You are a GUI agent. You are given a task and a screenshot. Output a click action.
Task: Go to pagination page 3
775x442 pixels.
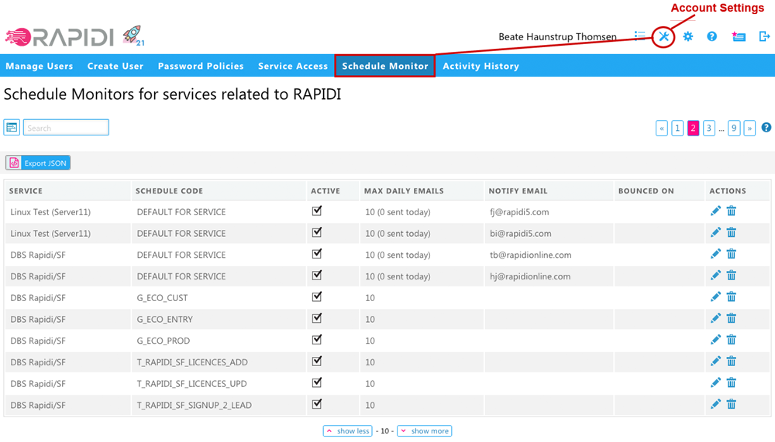click(709, 128)
